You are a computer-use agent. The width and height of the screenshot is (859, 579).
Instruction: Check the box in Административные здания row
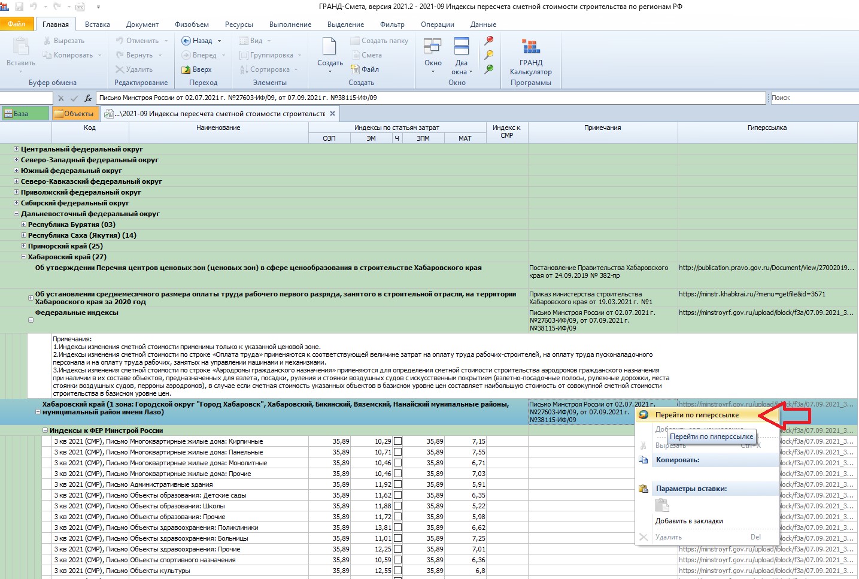pos(397,484)
